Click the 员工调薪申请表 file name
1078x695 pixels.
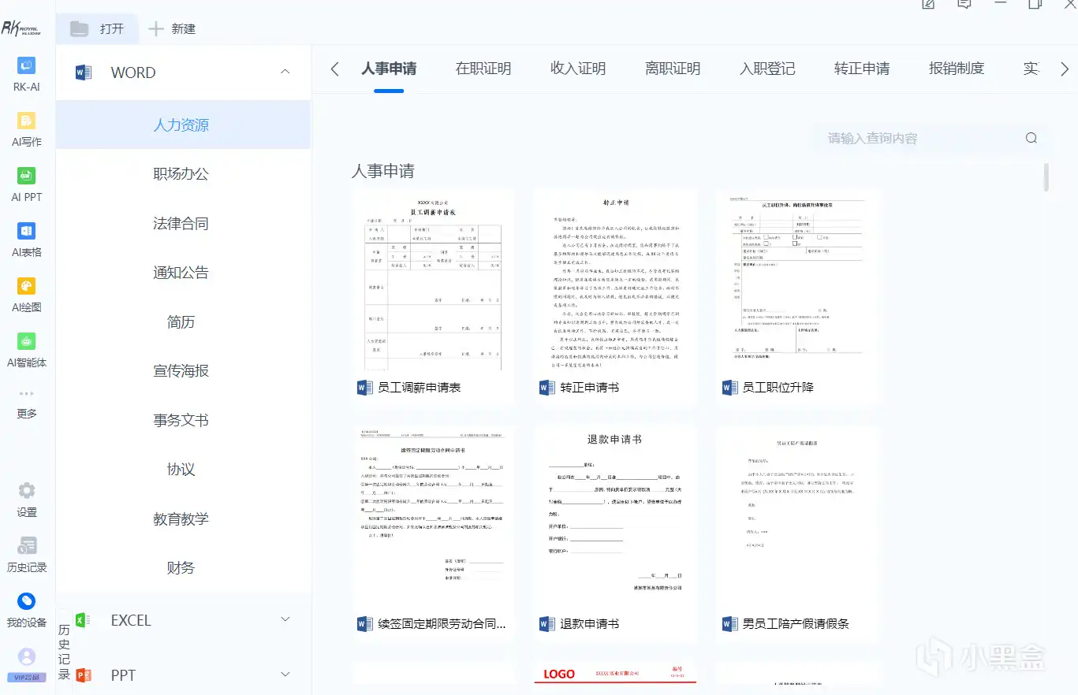(419, 388)
